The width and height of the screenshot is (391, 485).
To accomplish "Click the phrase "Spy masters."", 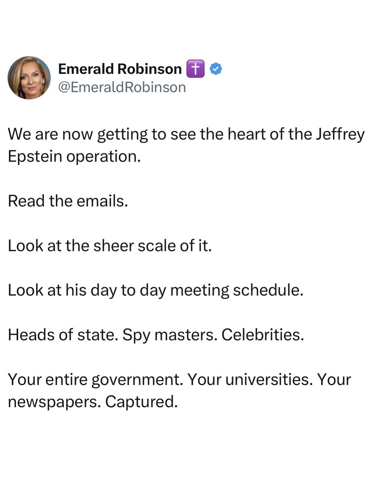I will point(170,335).
